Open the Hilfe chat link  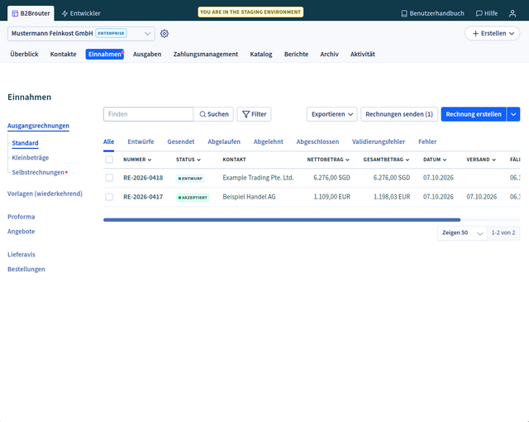(x=487, y=13)
